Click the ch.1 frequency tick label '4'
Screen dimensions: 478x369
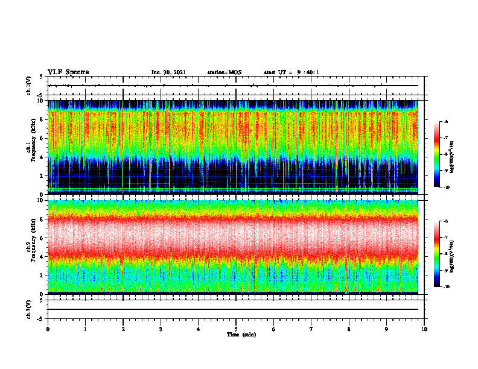tap(42, 157)
